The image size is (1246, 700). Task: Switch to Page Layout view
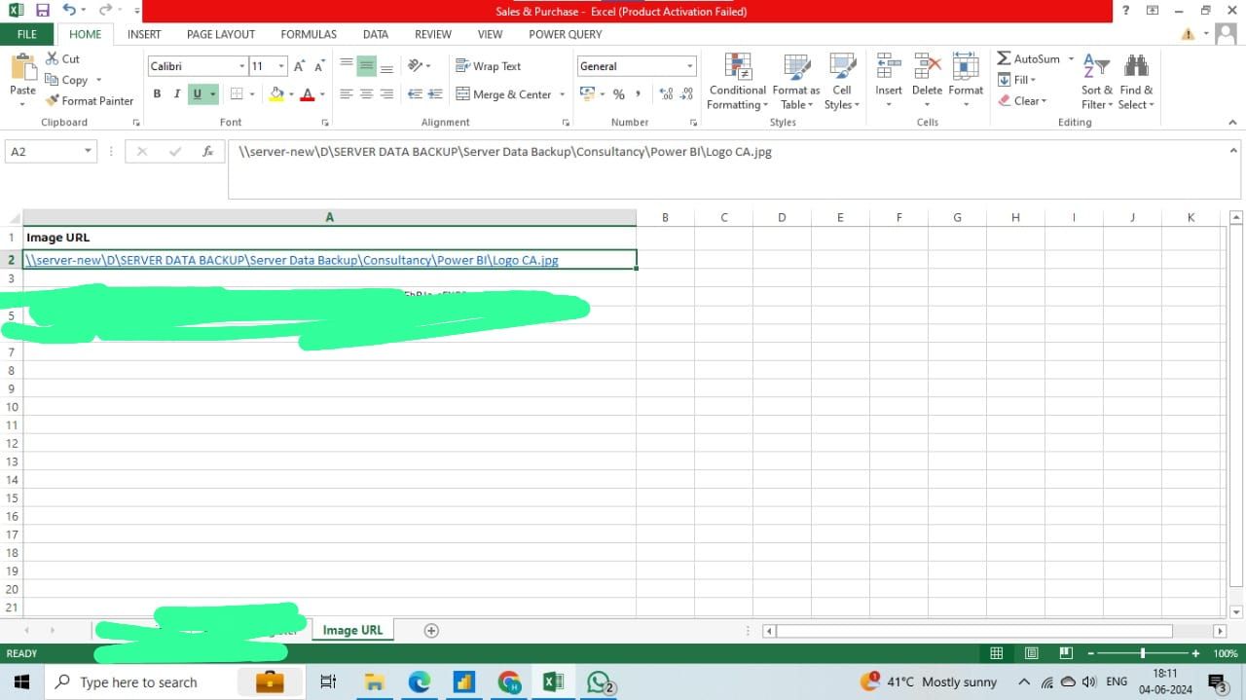(1031, 653)
